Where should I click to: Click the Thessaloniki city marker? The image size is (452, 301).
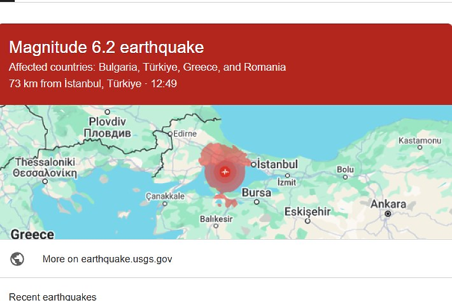(45, 181)
